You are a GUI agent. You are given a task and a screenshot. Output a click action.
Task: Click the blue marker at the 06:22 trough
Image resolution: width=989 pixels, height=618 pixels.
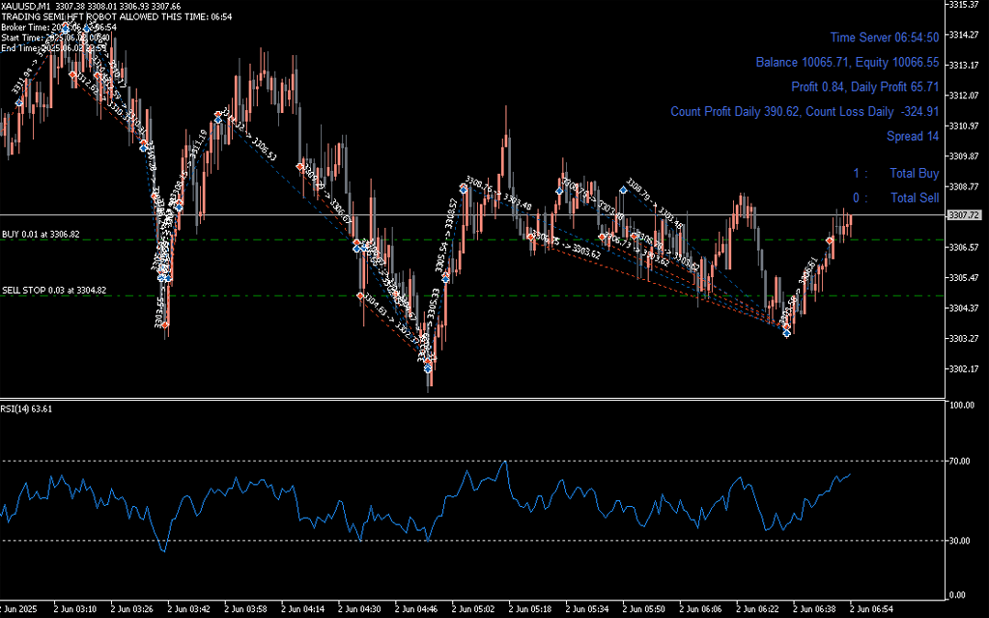pyautogui.click(x=787, y=333)
